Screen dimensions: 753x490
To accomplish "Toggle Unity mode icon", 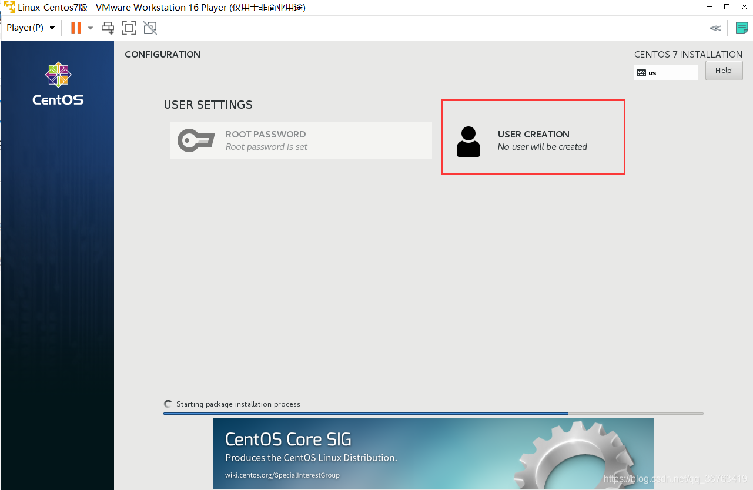I will tap(150, 28).
